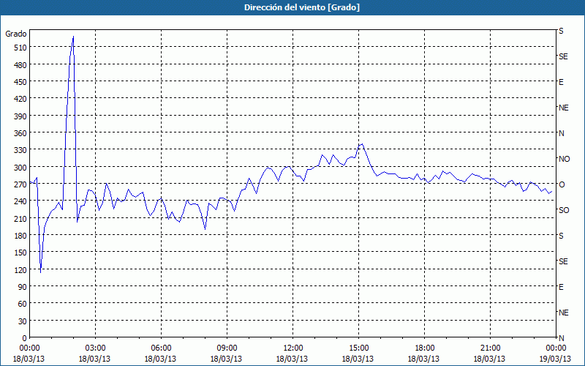
Task: Click the 120 degree axis label
Action: [20, 269]
